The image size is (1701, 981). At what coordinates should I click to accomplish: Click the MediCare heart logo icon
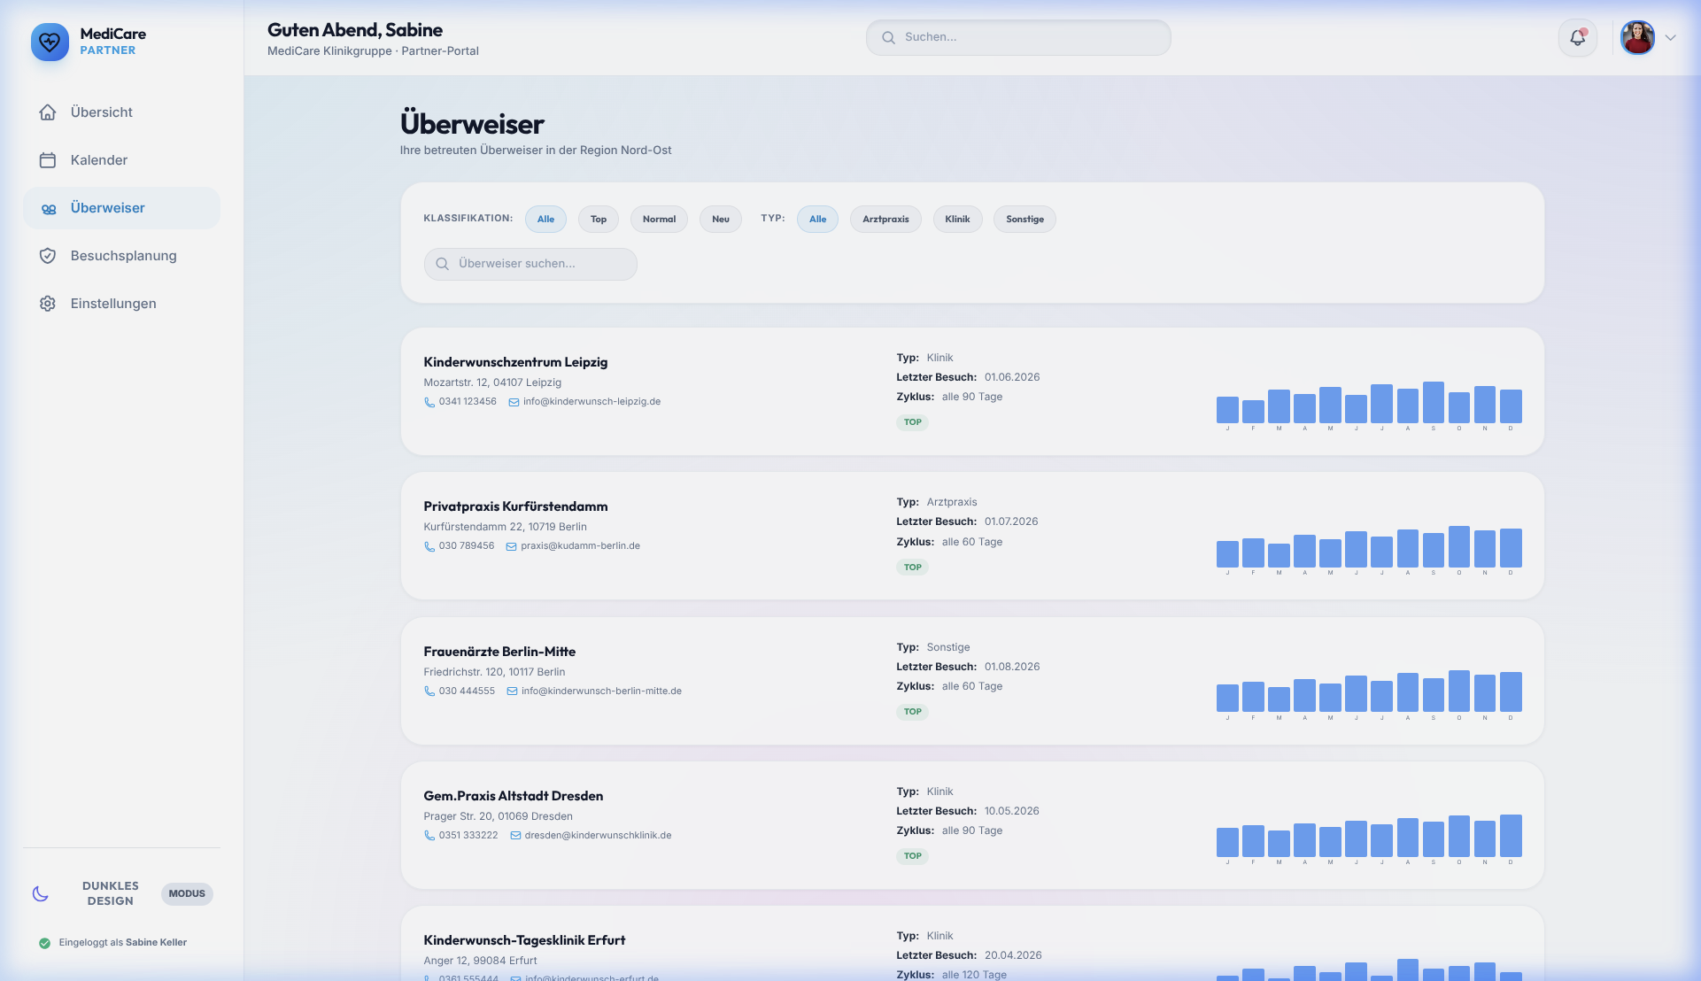tap(50, 42)
